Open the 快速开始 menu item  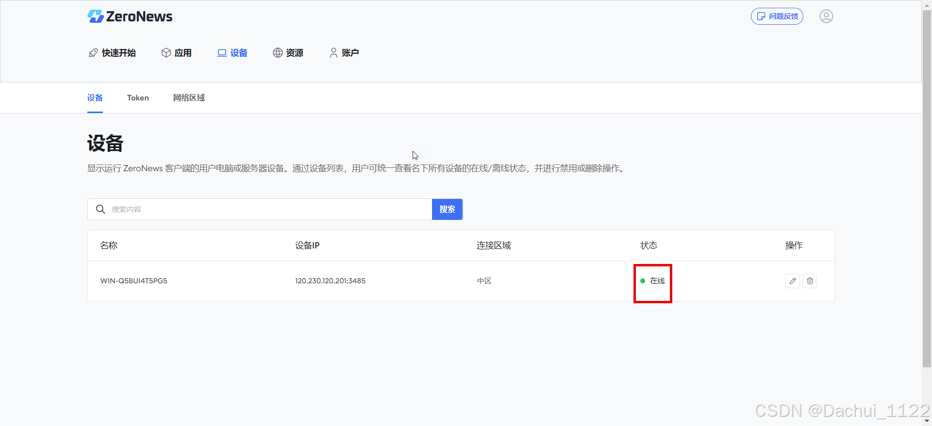point(112,53)
